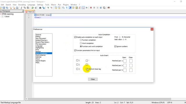Select Search Engine in Preferences list
This screenshot has width=186, height=104.
pos(41,61)
